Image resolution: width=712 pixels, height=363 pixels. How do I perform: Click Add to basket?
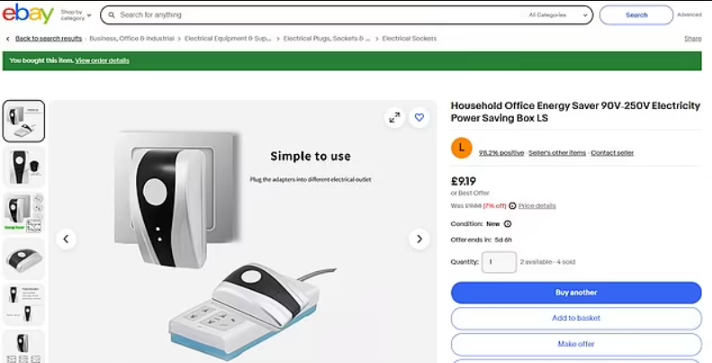click(576, 319)
